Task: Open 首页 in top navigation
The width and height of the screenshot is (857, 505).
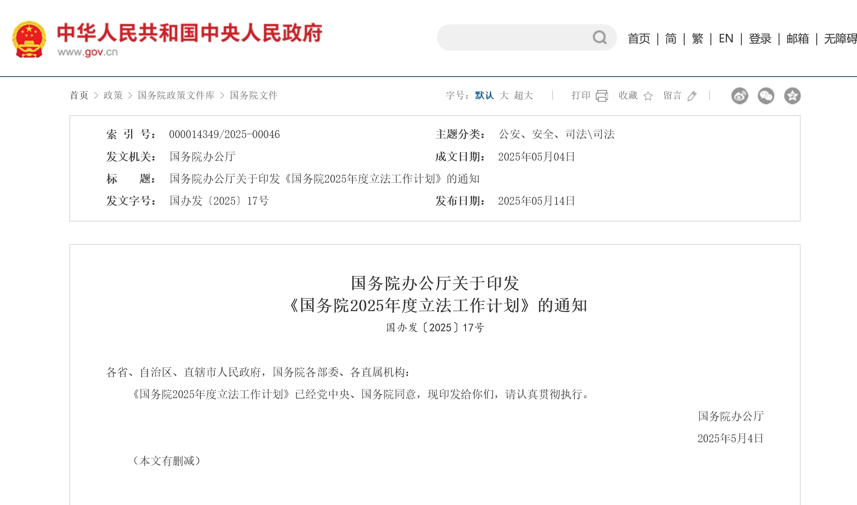Action: point(639,39)
